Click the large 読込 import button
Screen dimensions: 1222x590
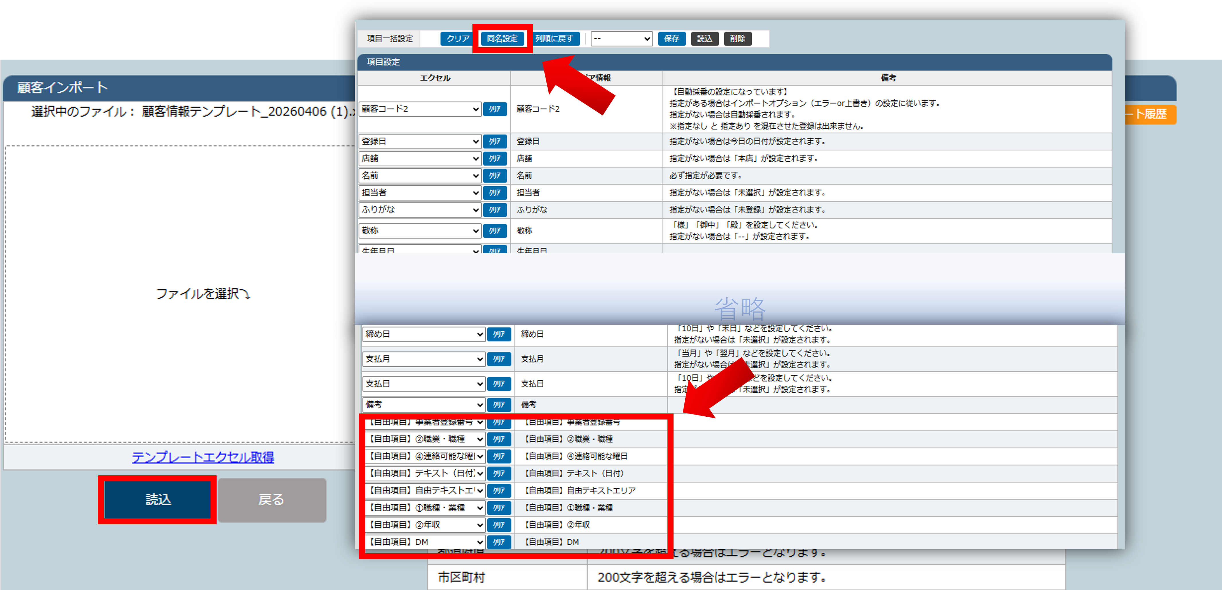click(x=157, y=499)
